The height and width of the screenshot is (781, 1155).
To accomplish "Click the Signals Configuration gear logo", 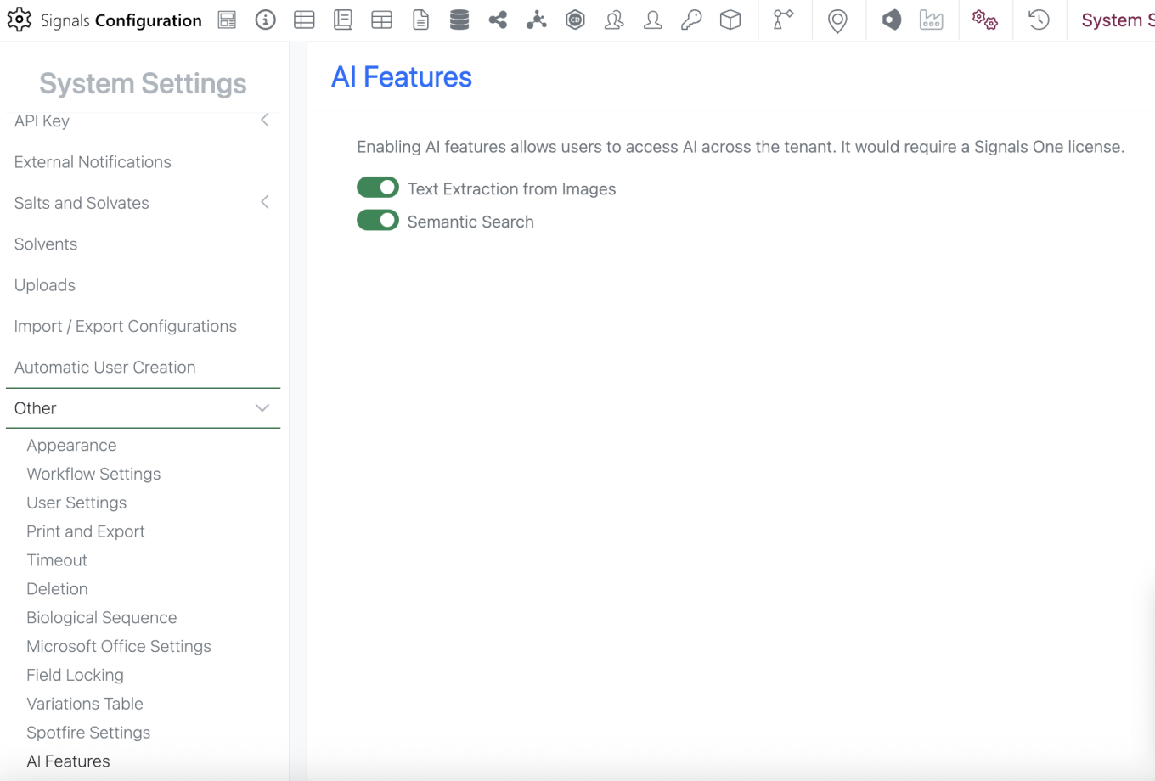I will tap(19, 20).
